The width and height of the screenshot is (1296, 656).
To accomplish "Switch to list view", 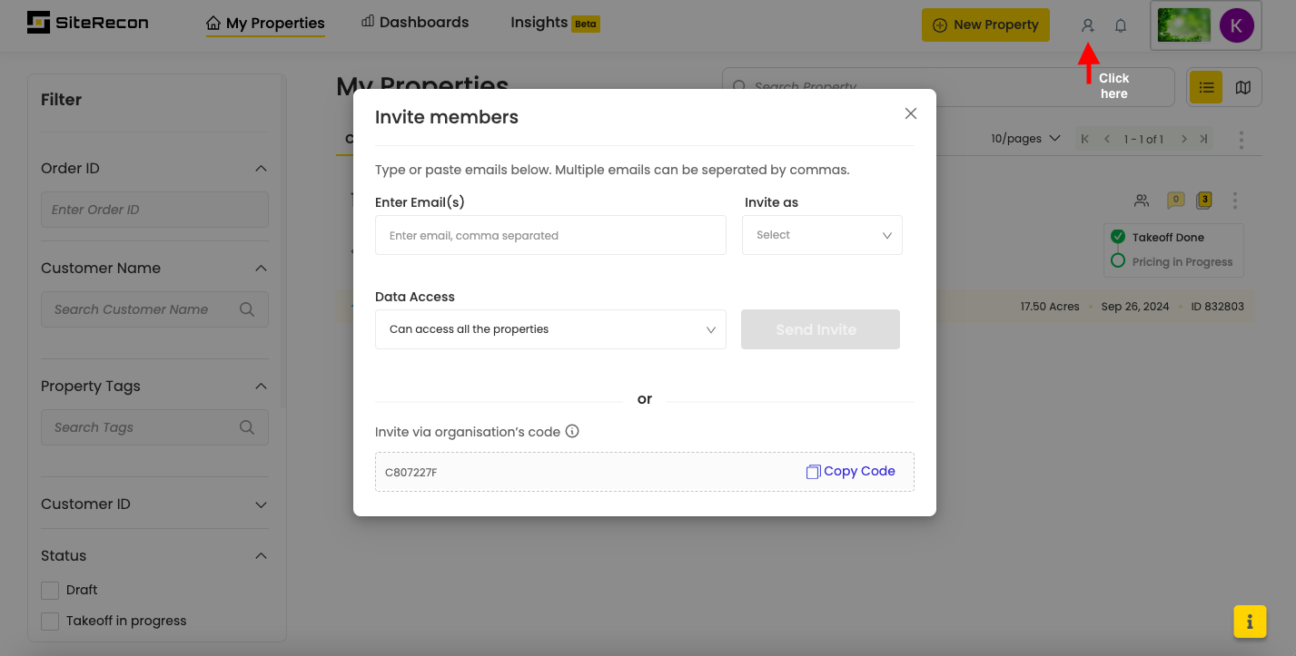I will [1206, 87].
